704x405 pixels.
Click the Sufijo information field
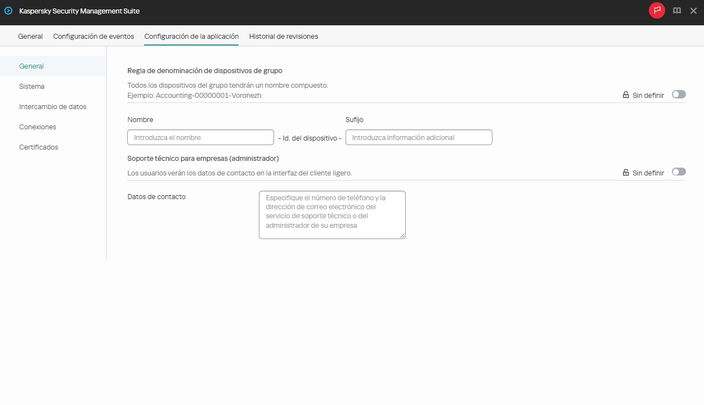pyautogui.click(x=419, y=137)
